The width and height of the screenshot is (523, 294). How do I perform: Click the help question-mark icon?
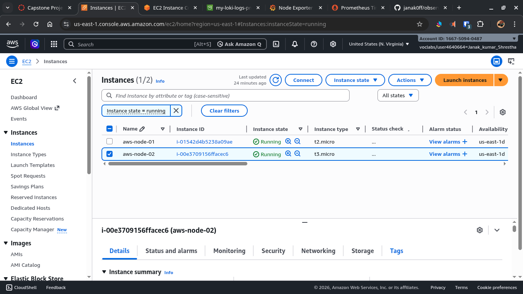click(x=314, y=44)
